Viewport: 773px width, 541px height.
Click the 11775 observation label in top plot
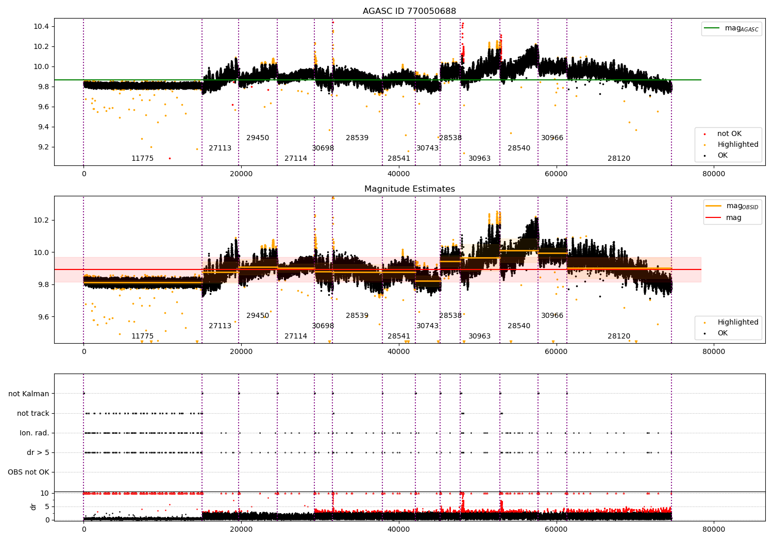point(142,159)
